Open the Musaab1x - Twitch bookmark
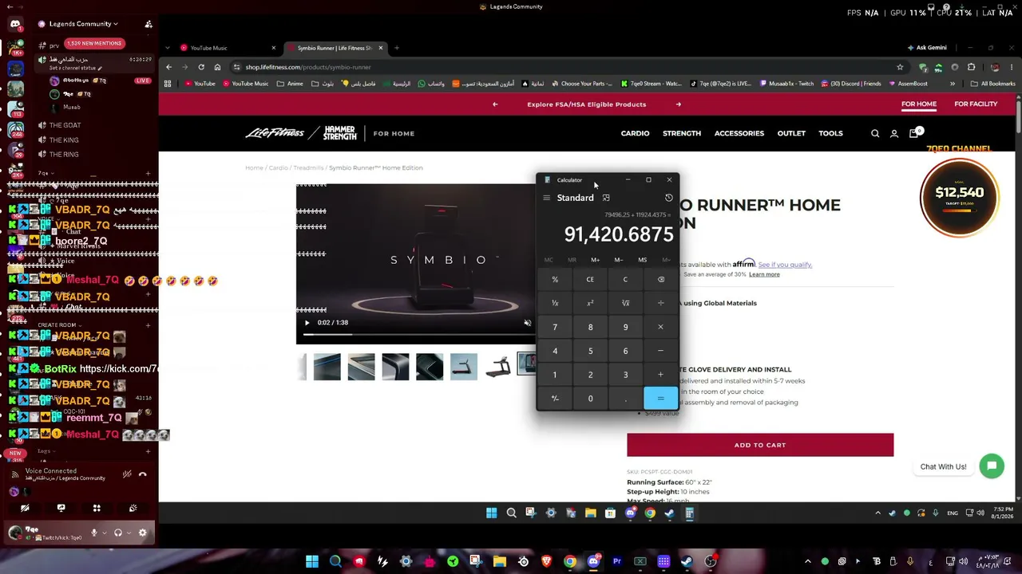 pyautogui.click(x=787, y=84)
